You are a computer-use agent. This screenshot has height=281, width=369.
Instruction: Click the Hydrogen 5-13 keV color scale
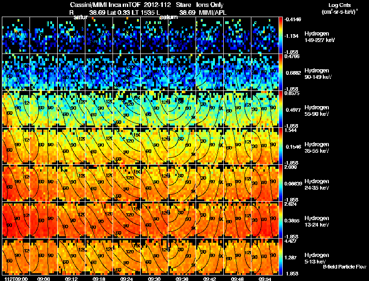[x=280, y=257]
